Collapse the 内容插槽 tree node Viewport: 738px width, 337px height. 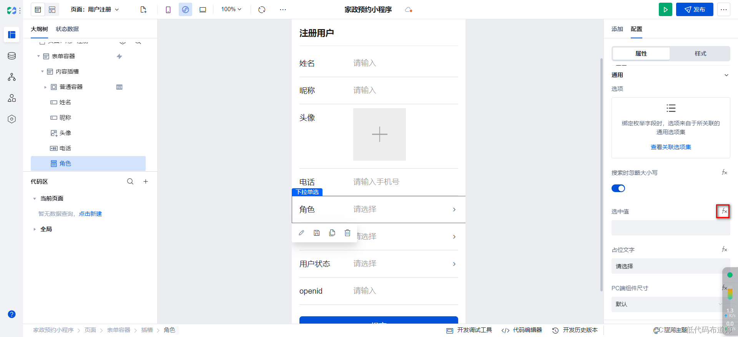pyautogui.click(x=42, y=72)
